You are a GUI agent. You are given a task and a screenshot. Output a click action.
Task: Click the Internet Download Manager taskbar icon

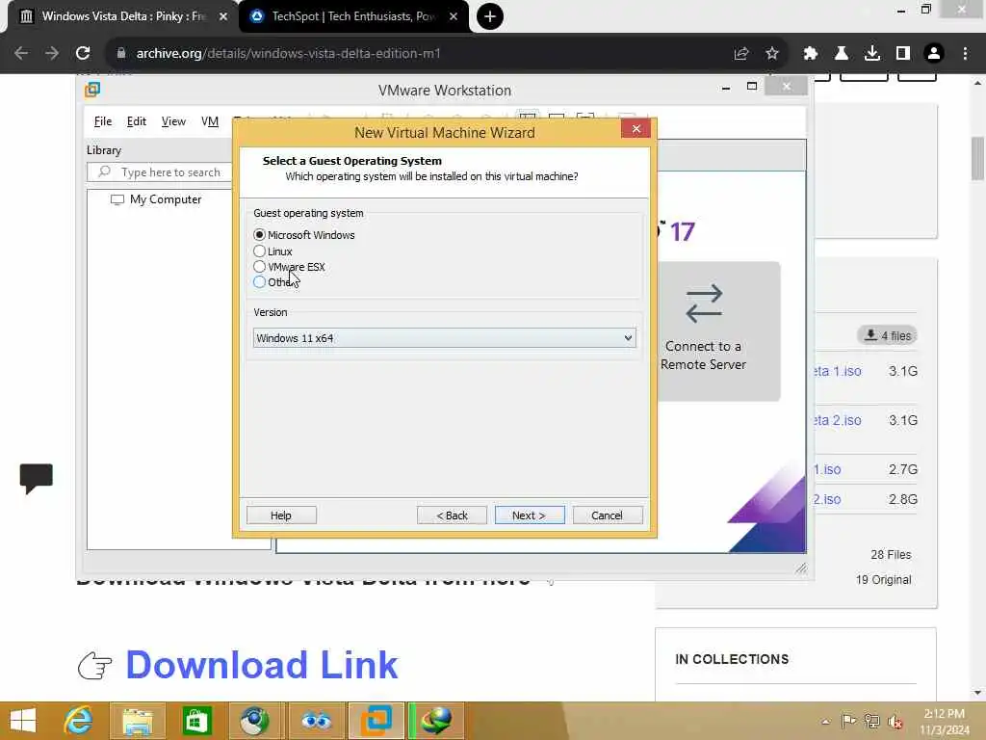click(436, 721)
